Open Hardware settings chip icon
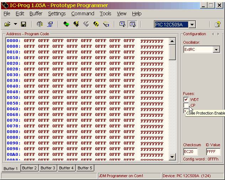225x180 pixels. pos(40,24)
